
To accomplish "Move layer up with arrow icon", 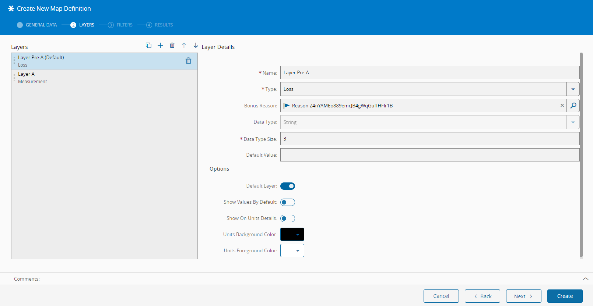I will 184,45.
